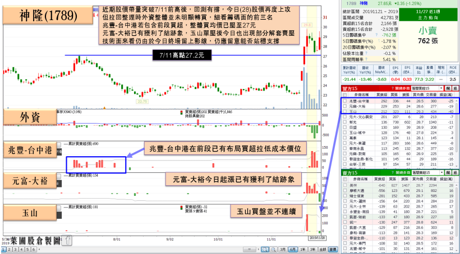Tick checkbox for 元大-文心興安 row
Image resolution: width=460 pixels, height=254 pixels.
pyautogui.click(x=344, y=117)
